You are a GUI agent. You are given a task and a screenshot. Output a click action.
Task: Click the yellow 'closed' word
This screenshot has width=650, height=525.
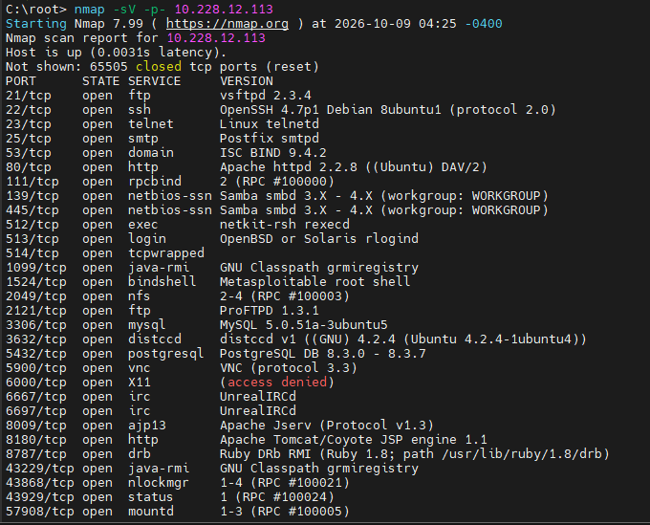point(159,67)
